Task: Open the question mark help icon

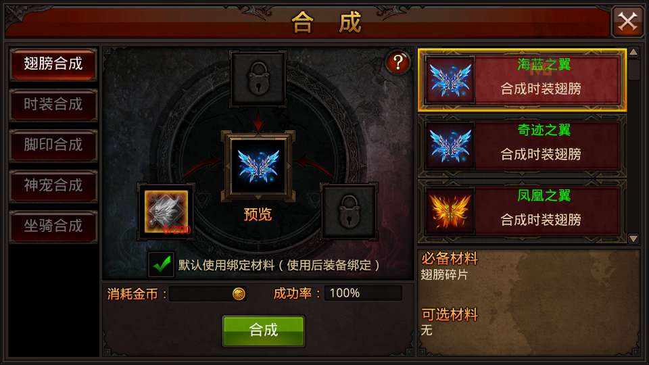Action: tap(398, 62)
